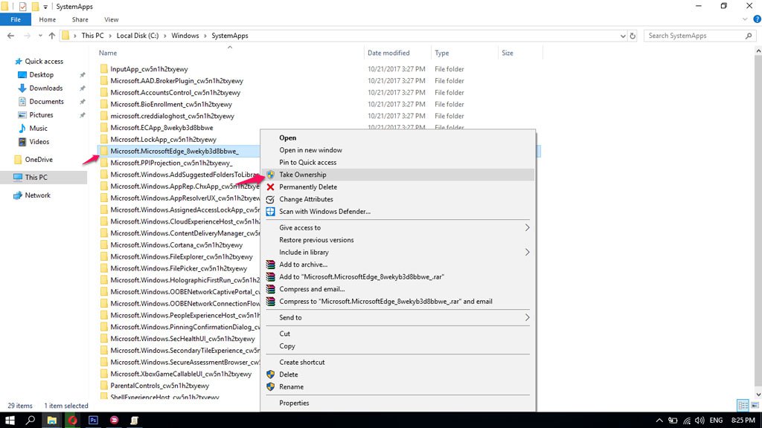
Task: Select Create shortcut
Action: (x=302, y=363)
